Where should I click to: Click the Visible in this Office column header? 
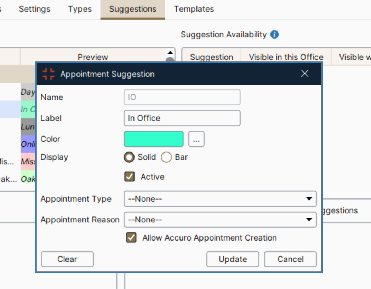click(x=286, y=57)
